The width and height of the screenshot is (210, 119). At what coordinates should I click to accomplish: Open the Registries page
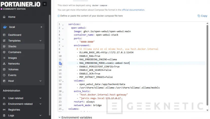14,110
